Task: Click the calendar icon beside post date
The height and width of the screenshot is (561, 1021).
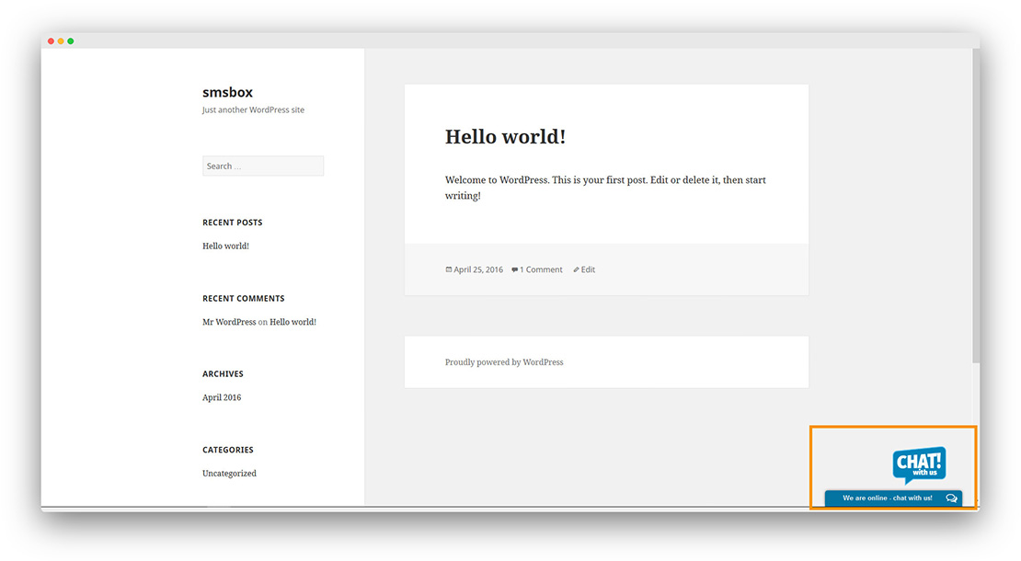Action: pos(449,269)
